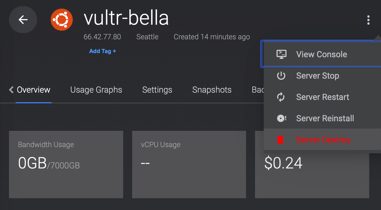Click the back arrow button
The height and width of the screenshot is (210, 381).
click(x=23, y=20)
